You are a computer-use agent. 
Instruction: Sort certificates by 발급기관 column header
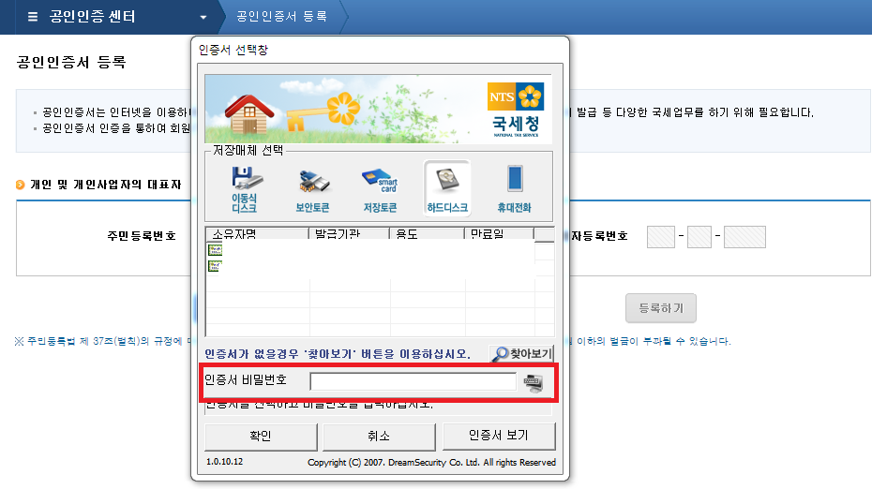click(x=348, y=234)
